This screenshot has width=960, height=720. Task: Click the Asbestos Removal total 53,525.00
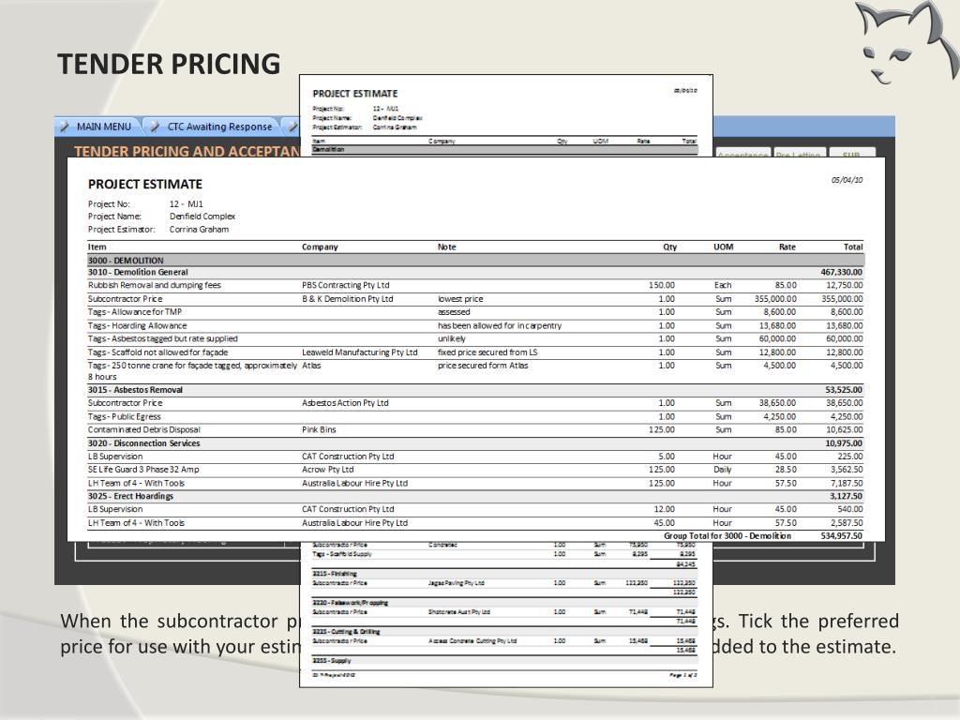coord(844,389)
